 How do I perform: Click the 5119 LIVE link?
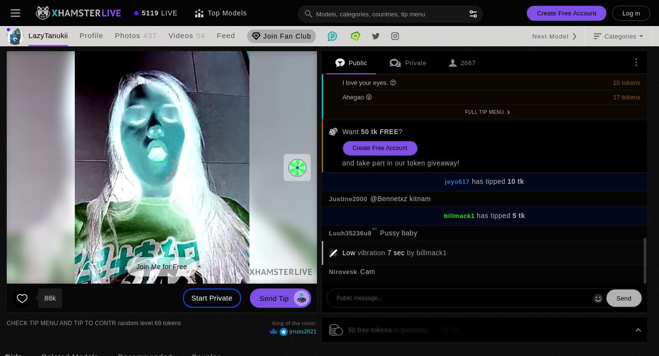tap(156, 13)
